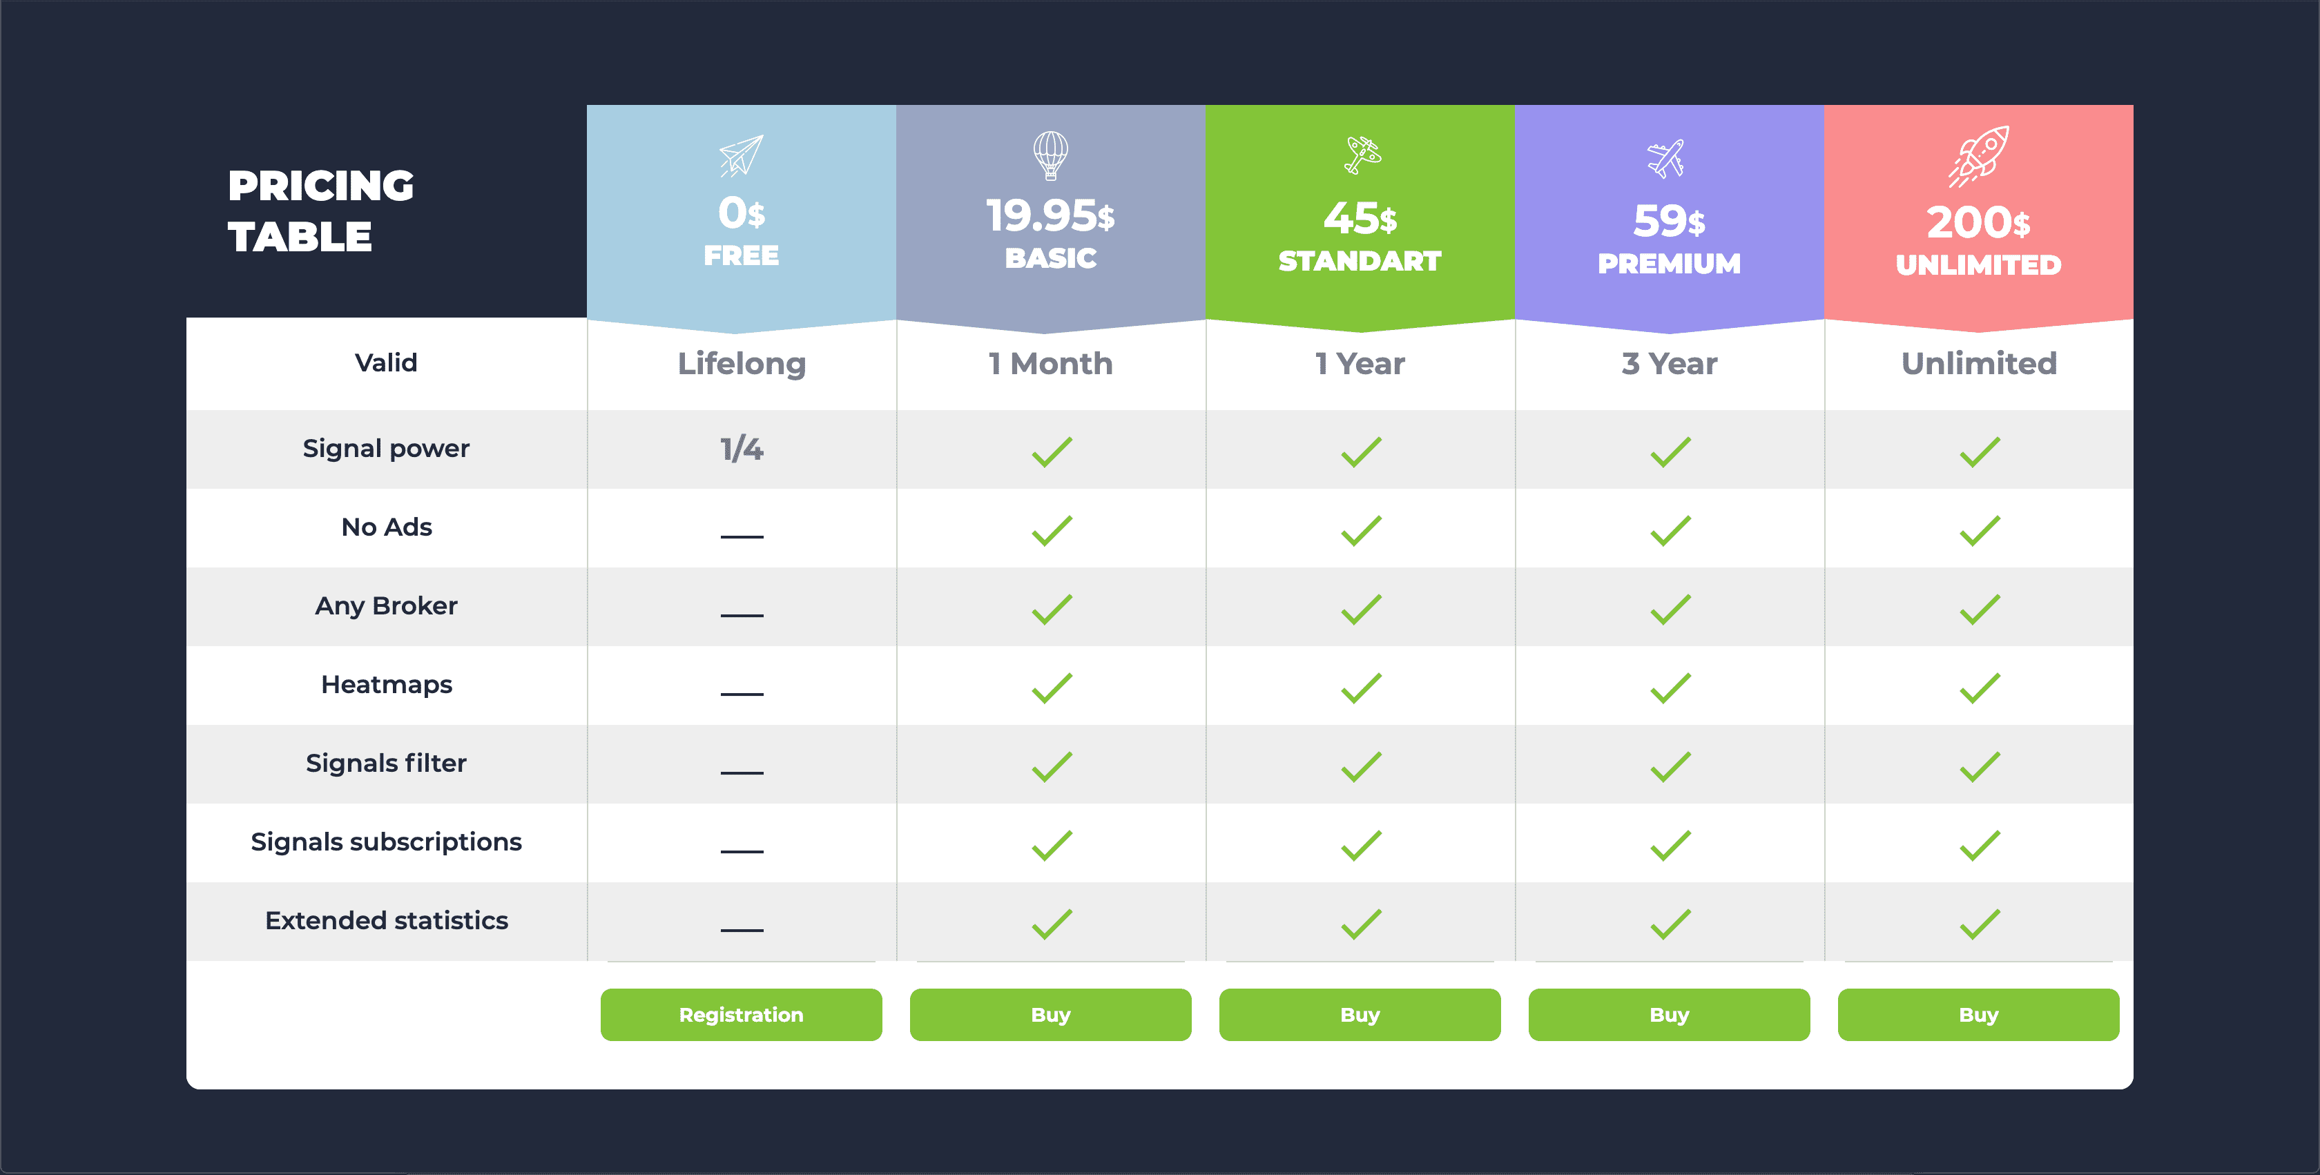Click the Signals subscriptions feature label
Viewport: 2320px width, 1175px height.
pos(387,842)
